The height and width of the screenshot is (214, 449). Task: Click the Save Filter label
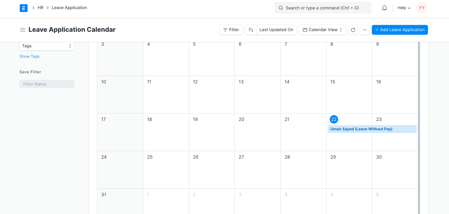coord(30,72)
